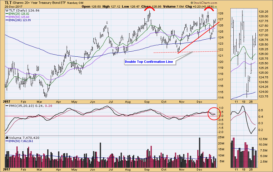Click the volume bars icon beside Volume 7,470,420
The width and height of the screenshot is (273, 172).
[x=7, y=138]
